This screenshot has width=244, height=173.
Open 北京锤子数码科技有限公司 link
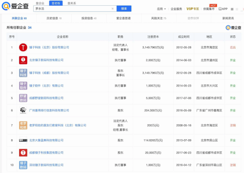[46, 60]
